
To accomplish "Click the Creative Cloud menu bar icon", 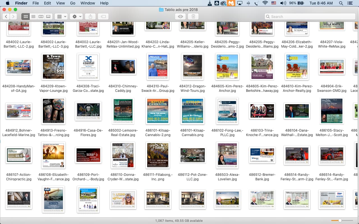I will coord(224,3).
